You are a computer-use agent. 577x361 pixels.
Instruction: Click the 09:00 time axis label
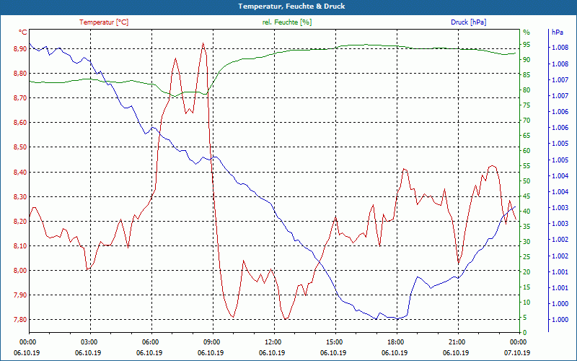pos(213,342)
